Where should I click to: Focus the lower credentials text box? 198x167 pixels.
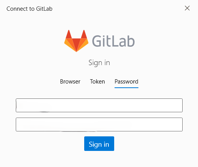(99, 124)
